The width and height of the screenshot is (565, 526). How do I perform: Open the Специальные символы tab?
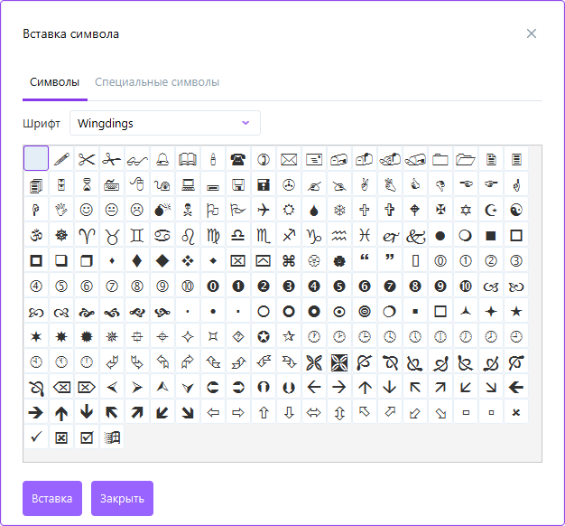click(157, 82)
